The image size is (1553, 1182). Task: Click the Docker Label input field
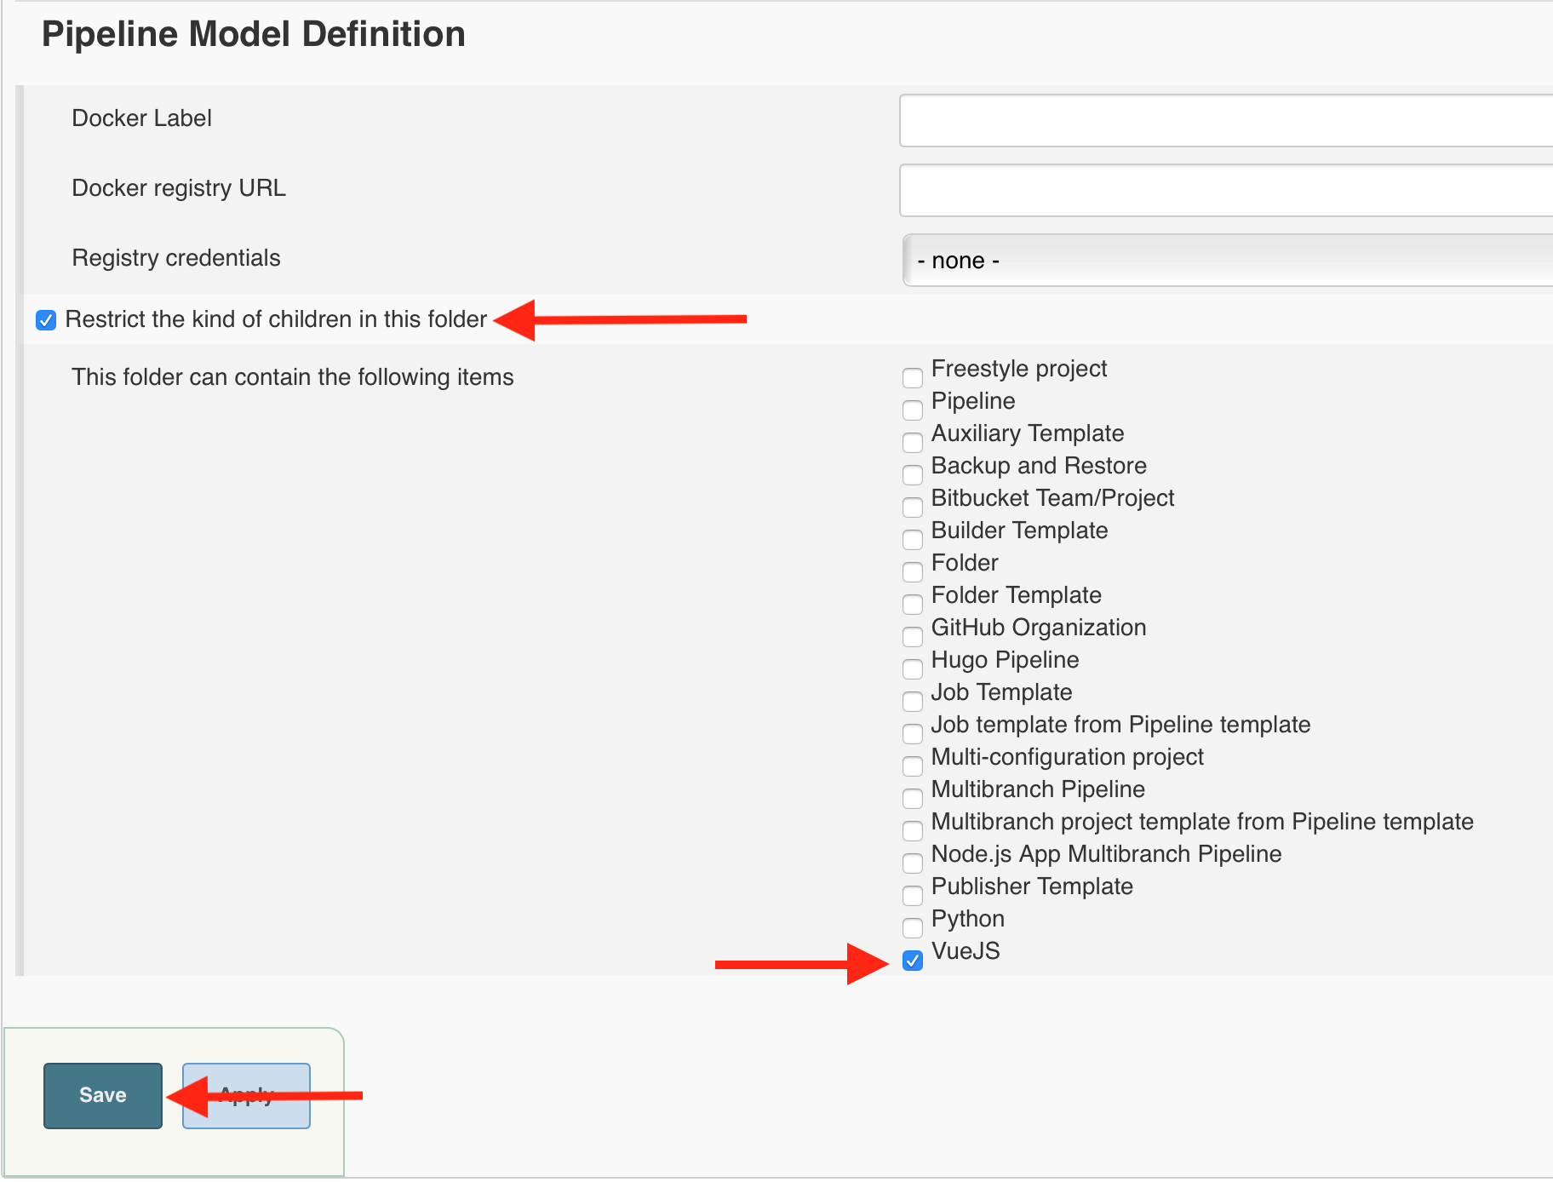1226,121
